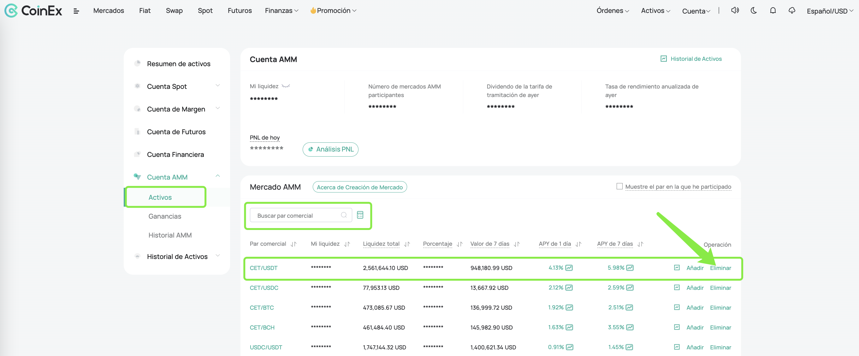Select Ganancias under Cuenta AMM
The width and height of the screenshot is (859, 356).
(x=165, y=216)
